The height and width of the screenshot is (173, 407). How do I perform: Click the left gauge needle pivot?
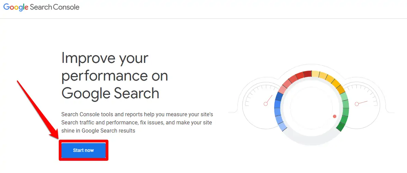point(265,104)
